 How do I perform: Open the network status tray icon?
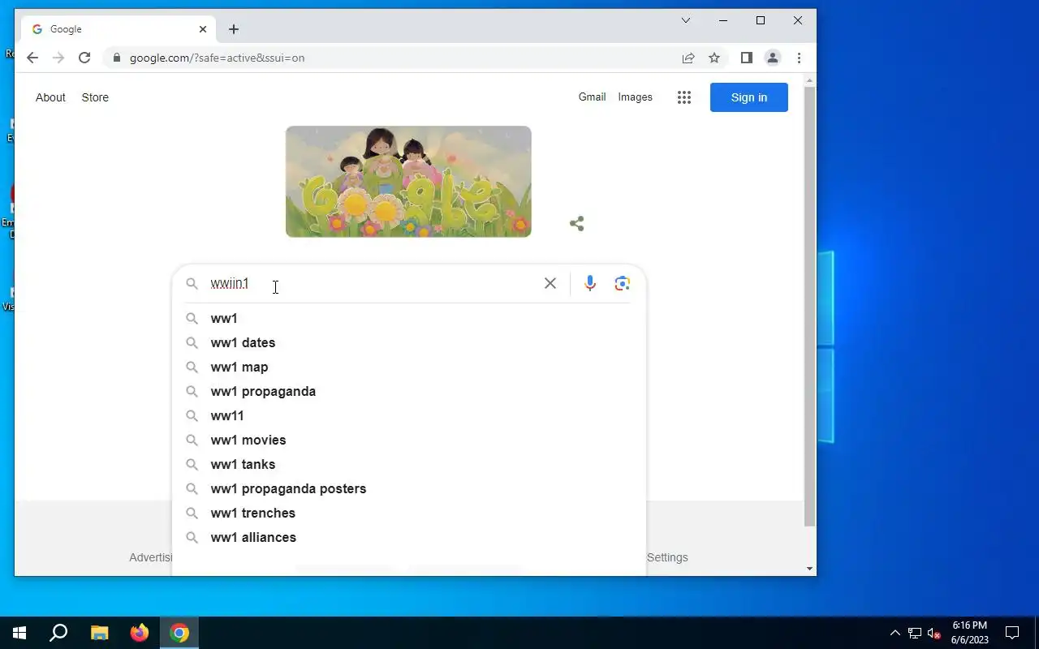(915, 633)
